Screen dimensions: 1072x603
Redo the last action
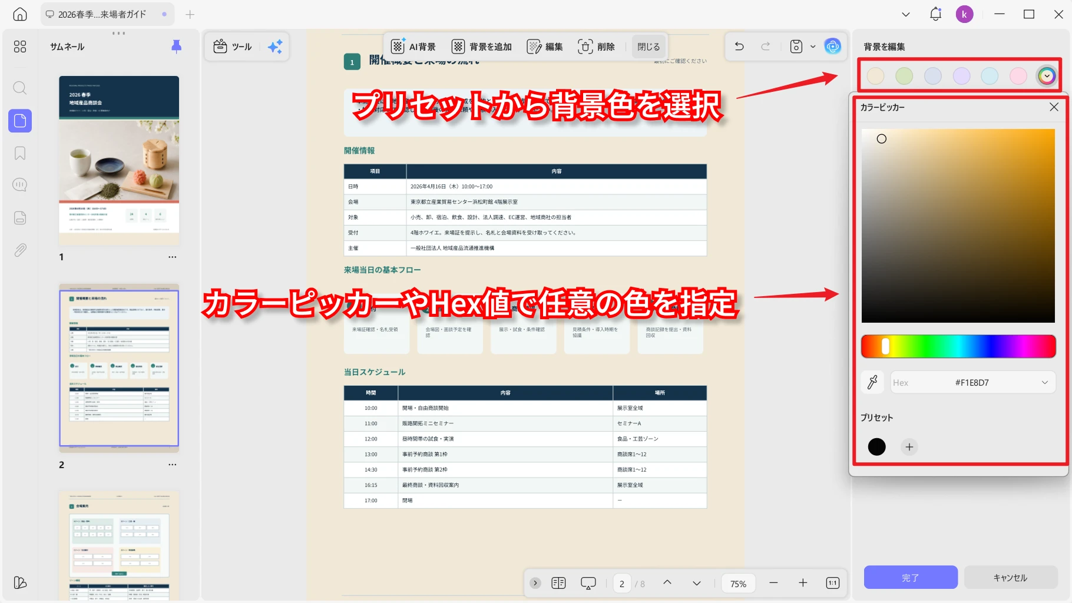click(765, 46)
